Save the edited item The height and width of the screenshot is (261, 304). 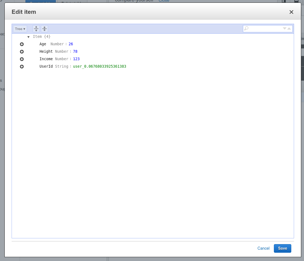point(282,248)
